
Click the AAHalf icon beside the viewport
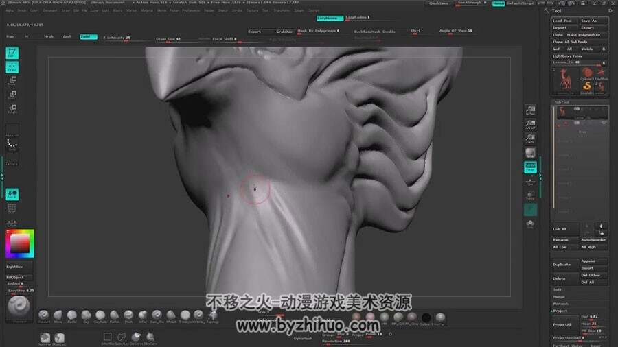coord(530,124)
